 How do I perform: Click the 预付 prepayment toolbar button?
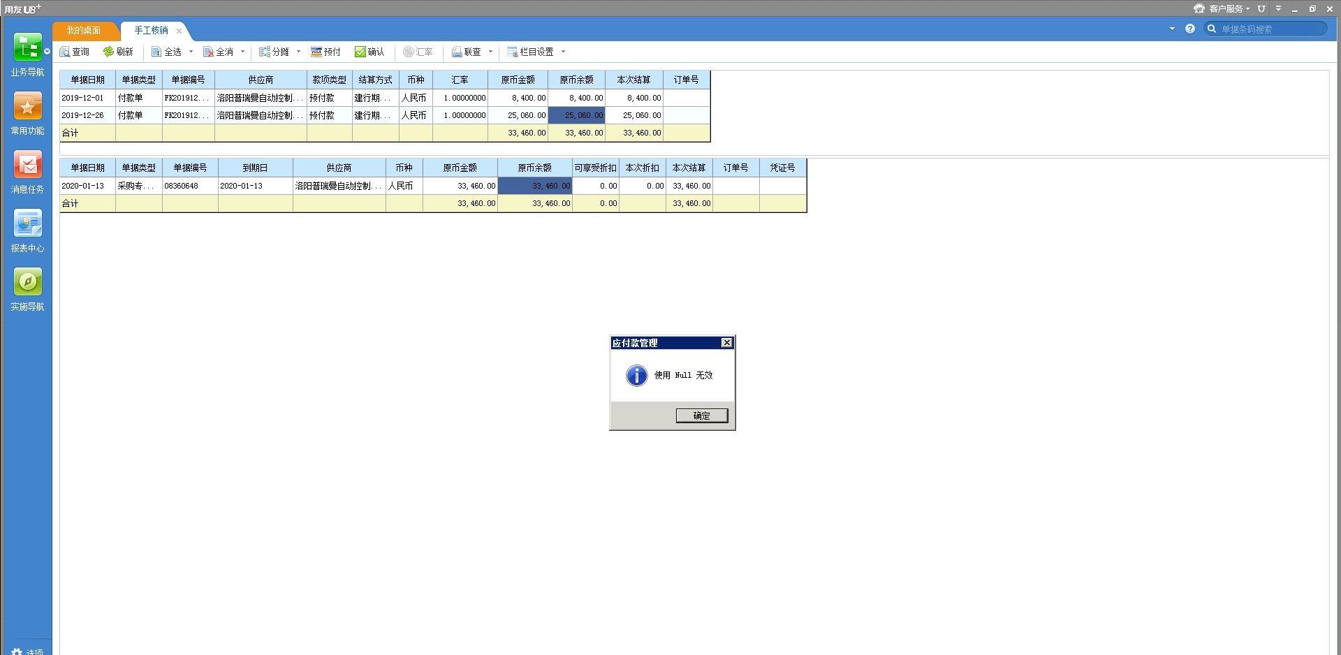325,52
